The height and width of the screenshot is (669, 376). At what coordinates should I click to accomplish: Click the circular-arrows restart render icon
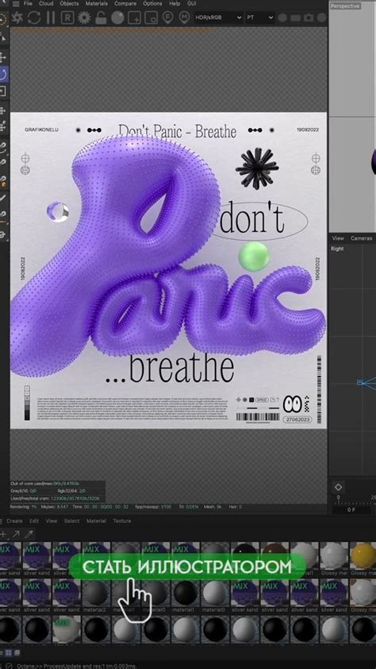[34, 18]
